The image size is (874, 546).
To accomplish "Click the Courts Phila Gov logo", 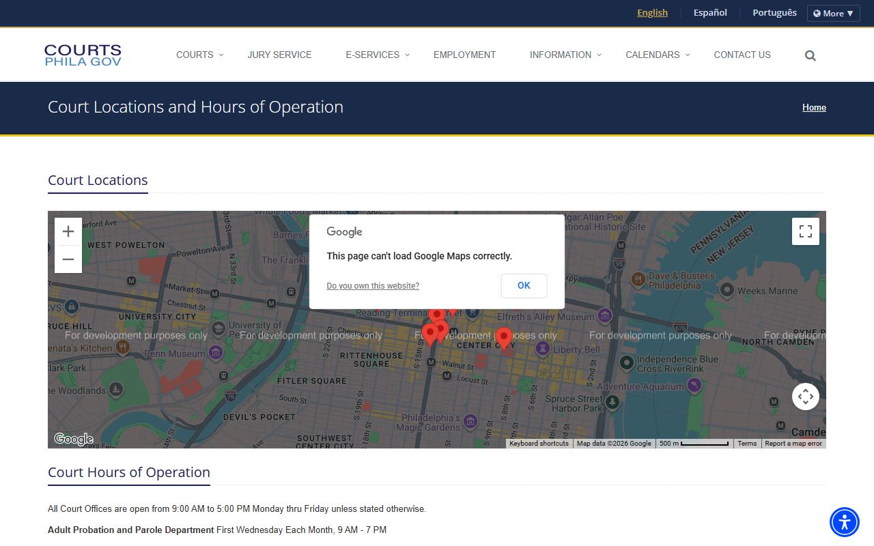I will [83, 55].
